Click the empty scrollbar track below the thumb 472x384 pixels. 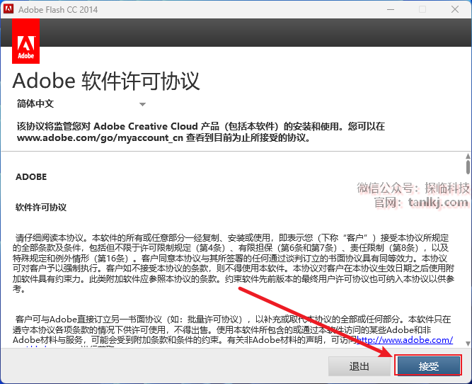tap(467, 269)
